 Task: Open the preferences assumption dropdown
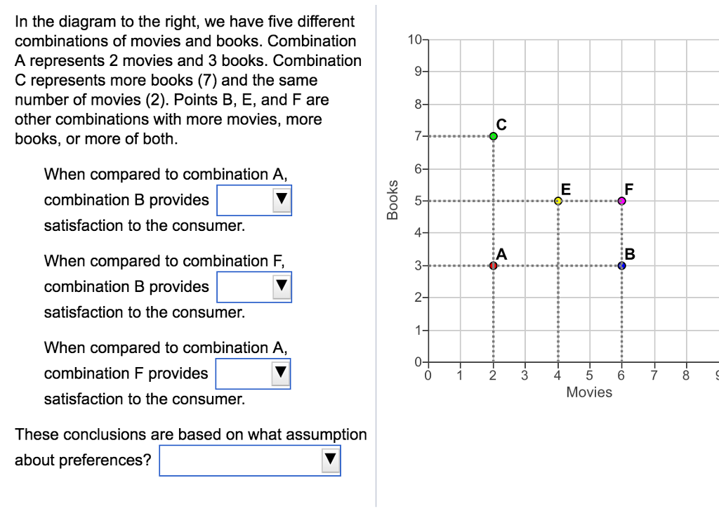tap(250, 460)
